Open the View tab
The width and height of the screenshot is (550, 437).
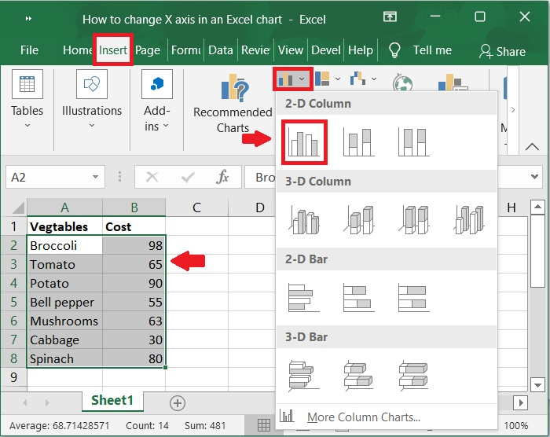pos(291,50)
